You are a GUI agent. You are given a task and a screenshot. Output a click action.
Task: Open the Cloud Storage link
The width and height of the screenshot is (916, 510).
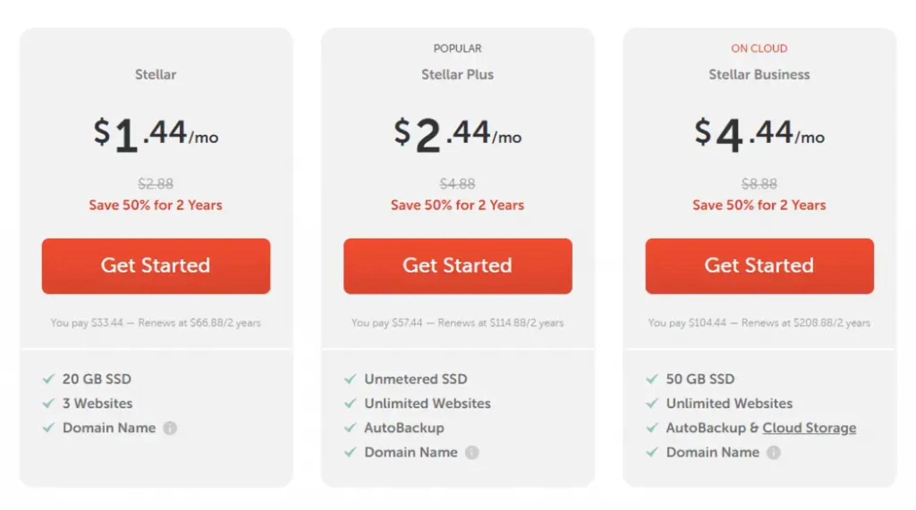(810, 428)
